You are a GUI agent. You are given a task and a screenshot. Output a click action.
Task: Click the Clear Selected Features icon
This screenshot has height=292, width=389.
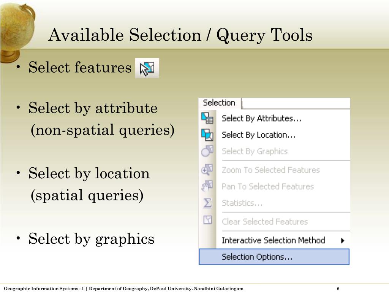[207, 220]
